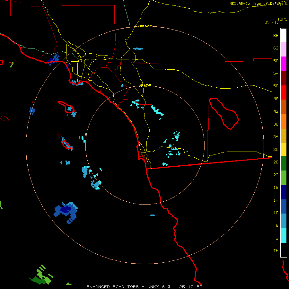Click the 50 NMI range ring label

coord(145,85)
